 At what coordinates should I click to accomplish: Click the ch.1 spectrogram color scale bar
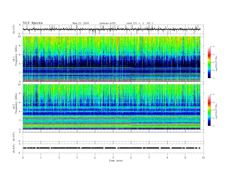click(209, 62)
